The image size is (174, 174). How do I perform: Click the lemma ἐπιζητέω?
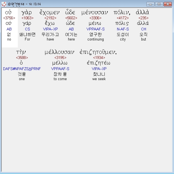99,63
